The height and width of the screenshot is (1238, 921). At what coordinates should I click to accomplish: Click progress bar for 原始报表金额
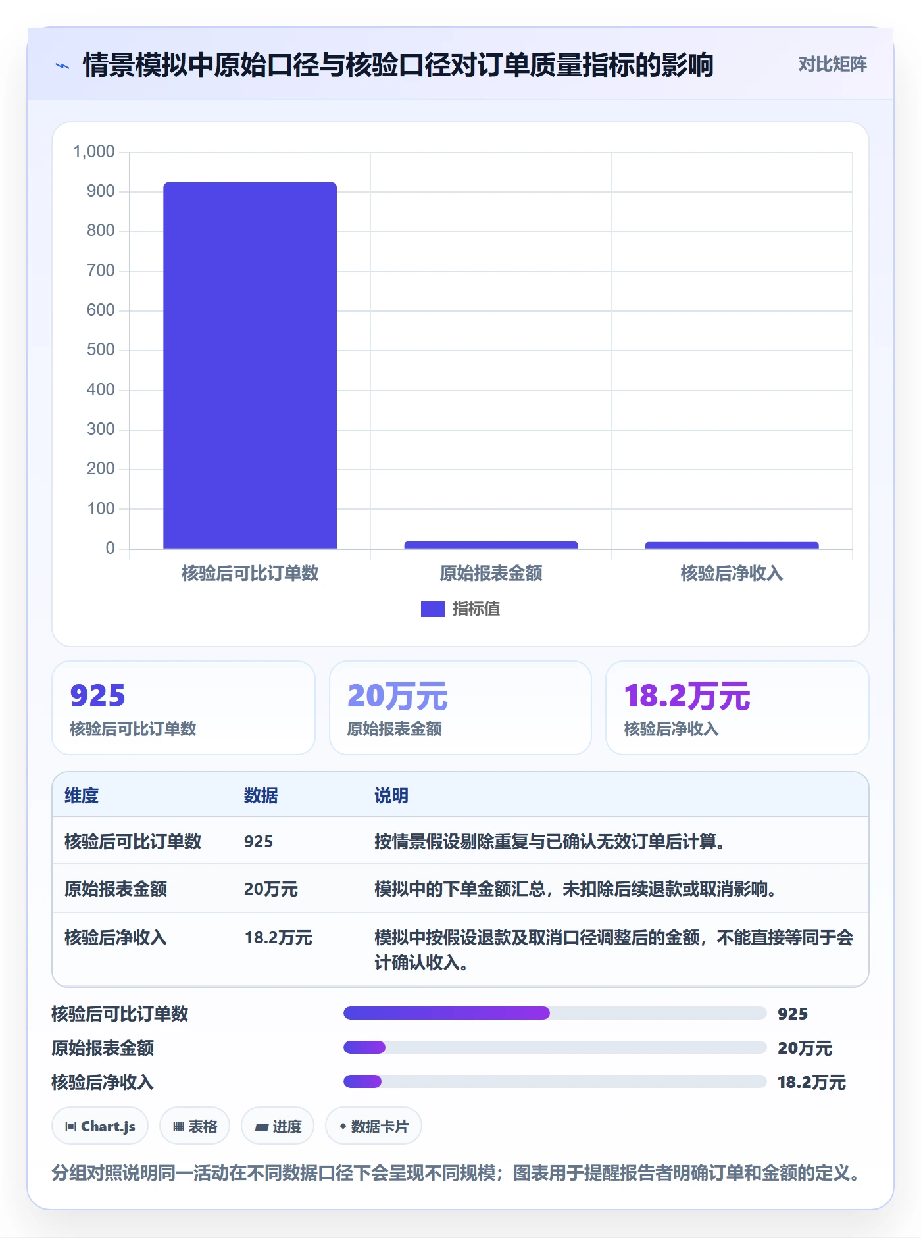[x=555, y=1047]
